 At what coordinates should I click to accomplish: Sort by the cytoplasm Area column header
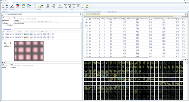[109, 18]
